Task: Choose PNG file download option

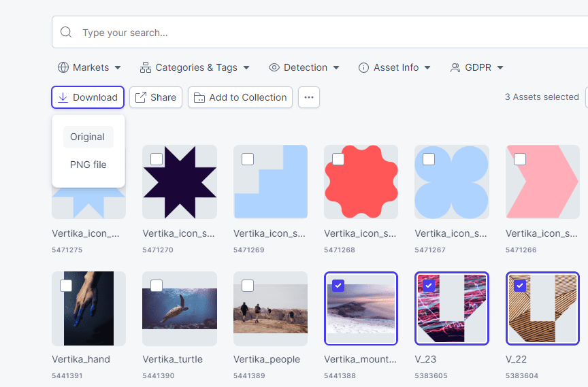Action: [88, 165]
